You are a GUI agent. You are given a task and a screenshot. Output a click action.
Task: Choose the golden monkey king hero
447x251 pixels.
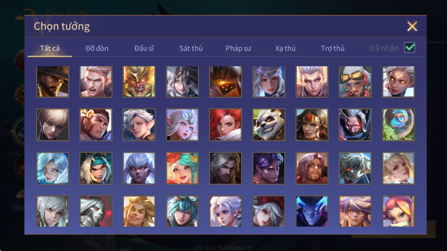coord(139,82)
